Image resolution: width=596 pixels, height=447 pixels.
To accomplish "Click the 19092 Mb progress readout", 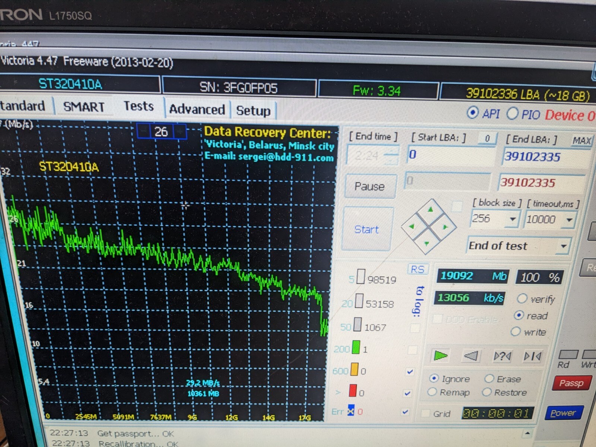I will point(473,276).
